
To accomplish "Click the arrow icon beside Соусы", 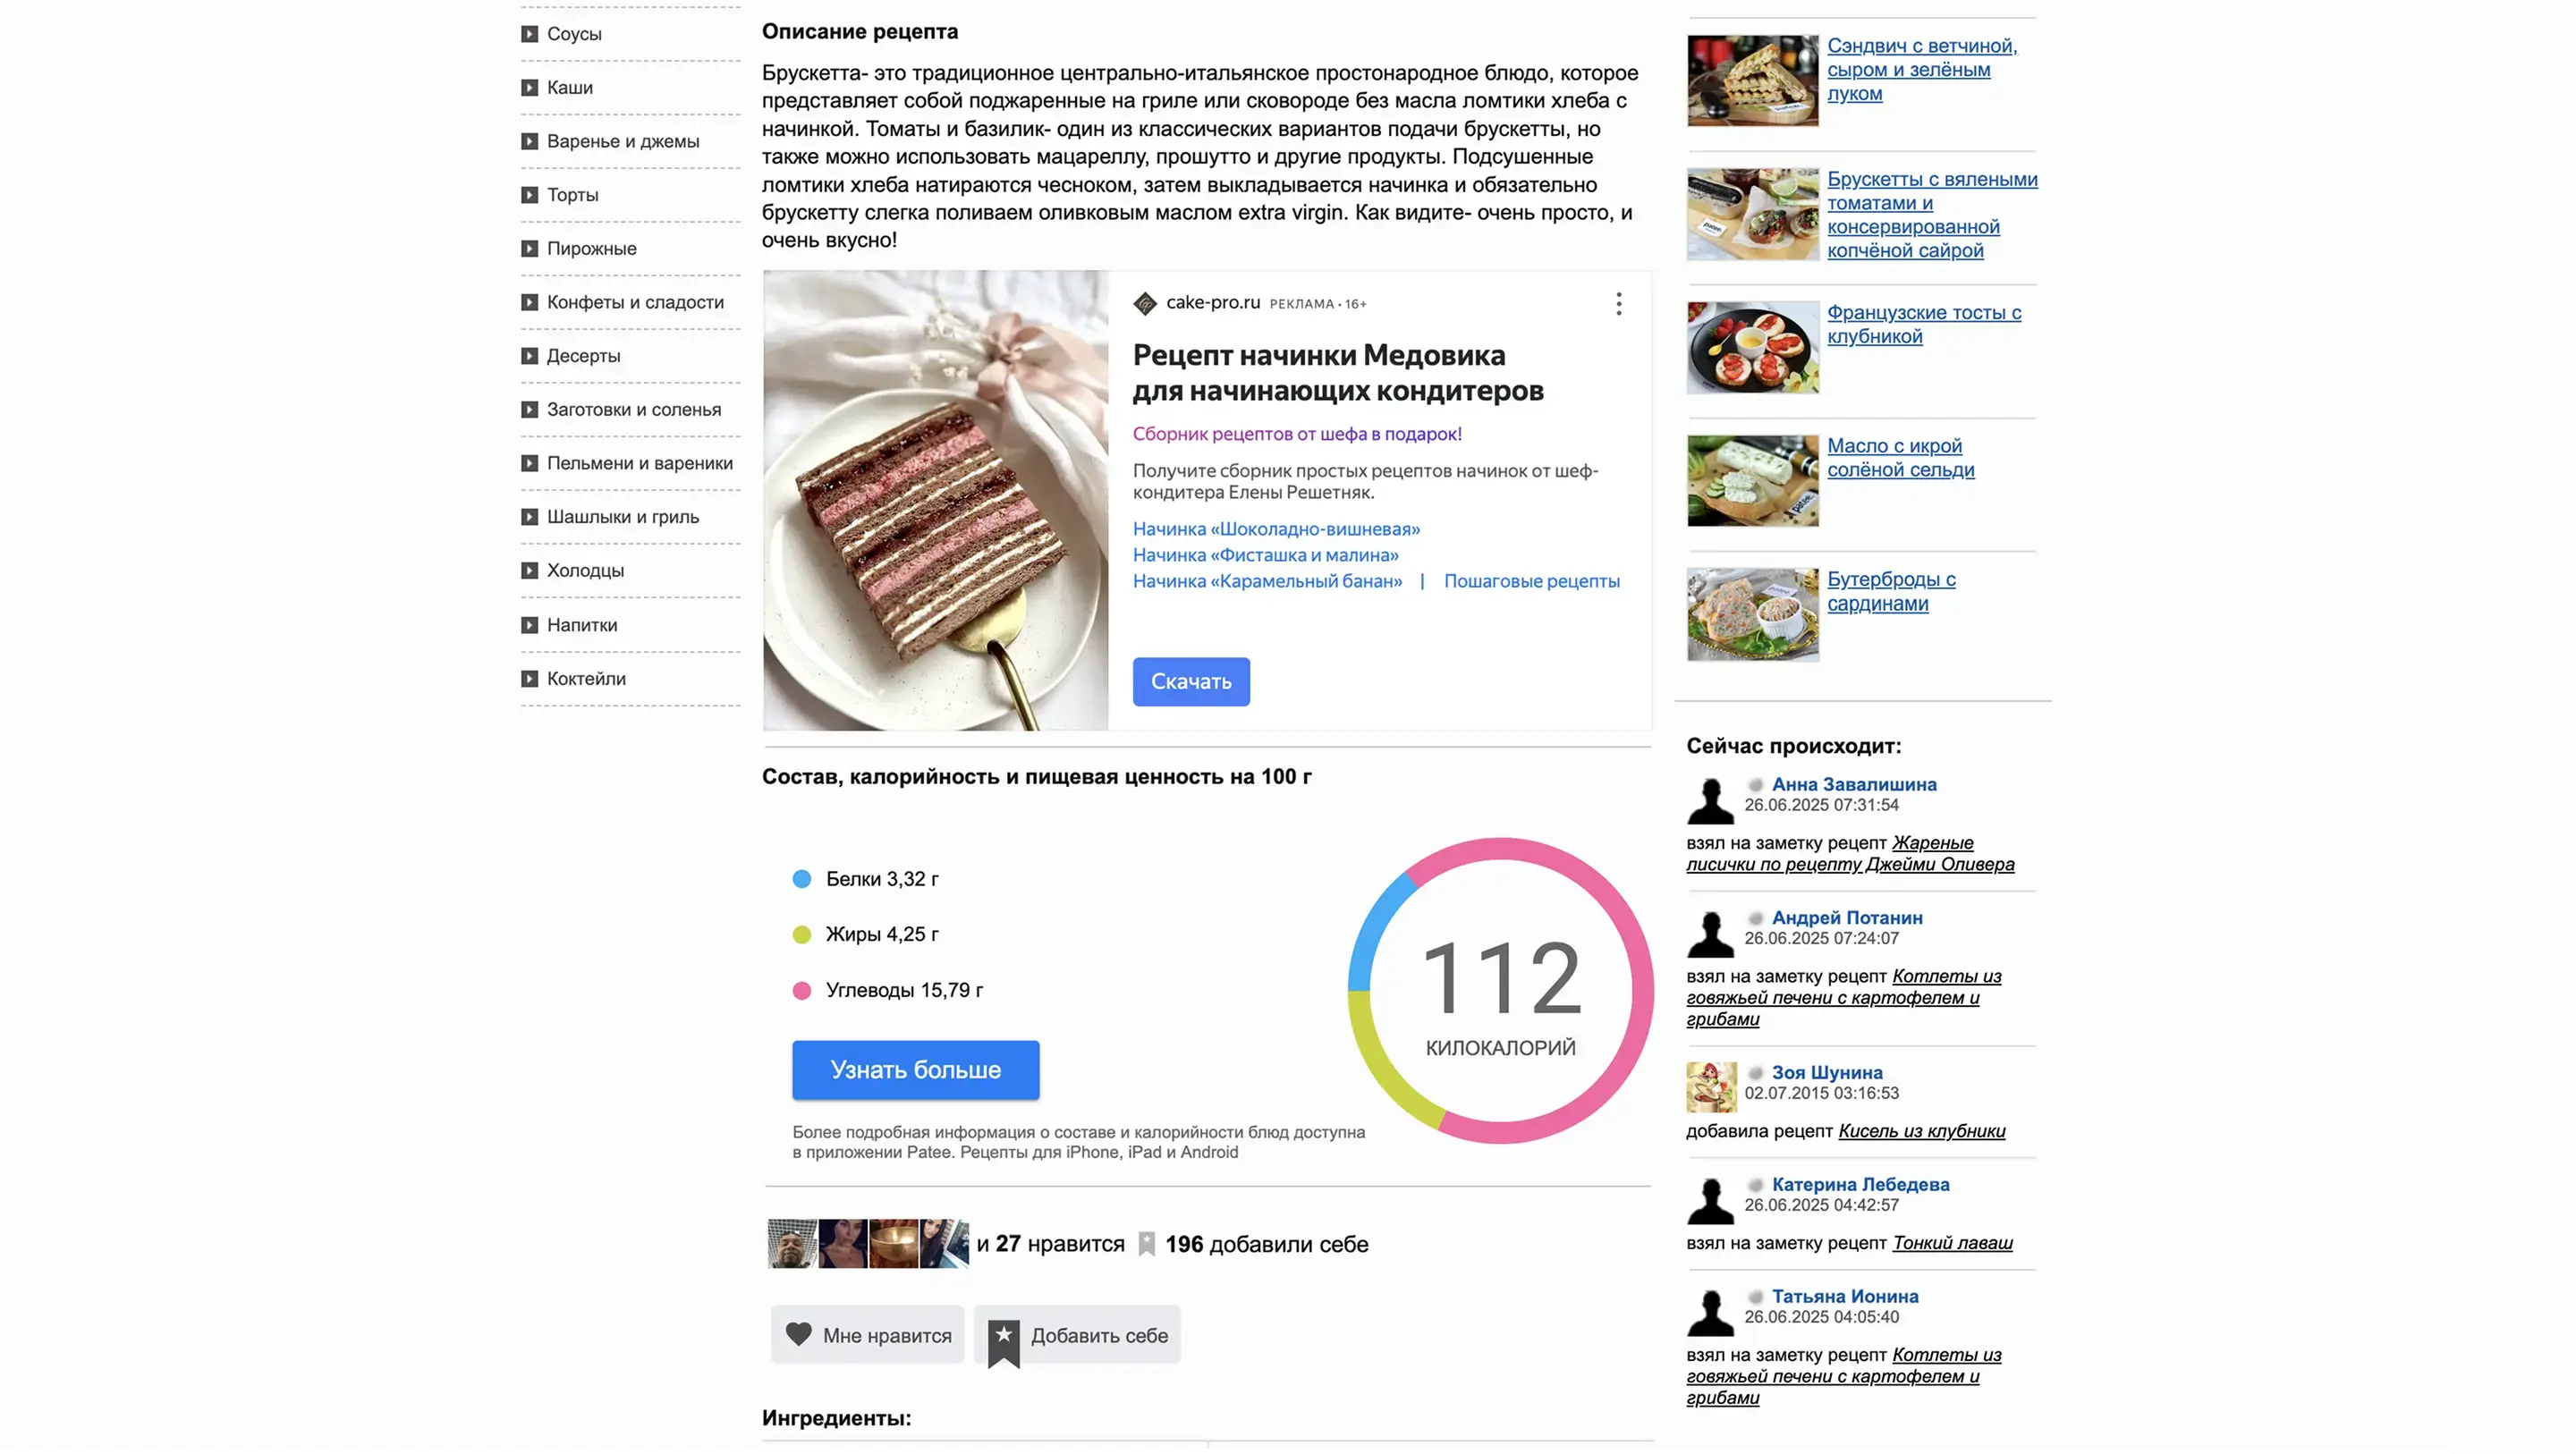I will (x=529, y=34).
